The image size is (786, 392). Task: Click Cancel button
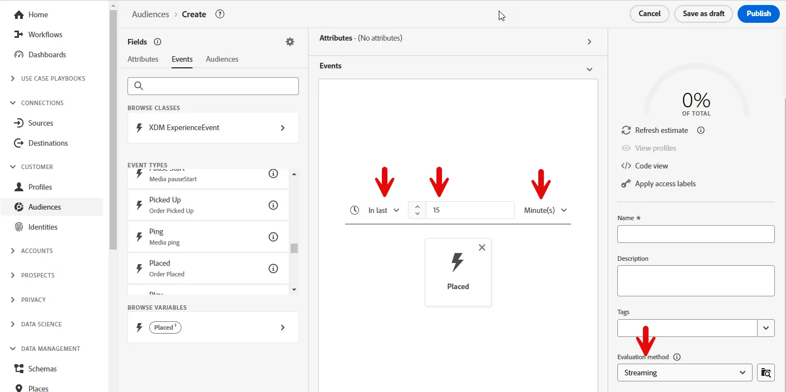coord(650,14)
